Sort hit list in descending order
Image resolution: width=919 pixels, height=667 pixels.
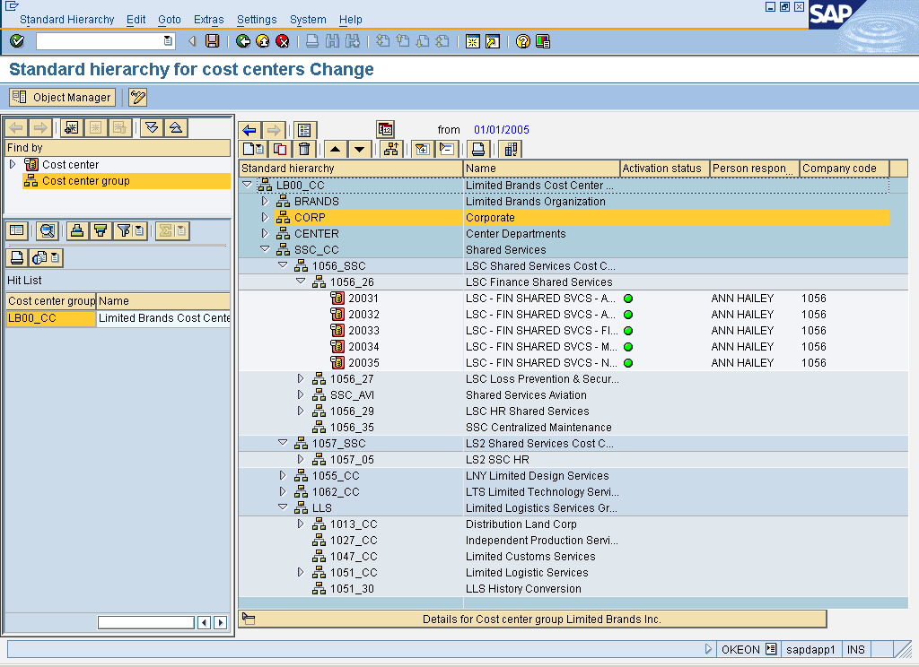101,230
